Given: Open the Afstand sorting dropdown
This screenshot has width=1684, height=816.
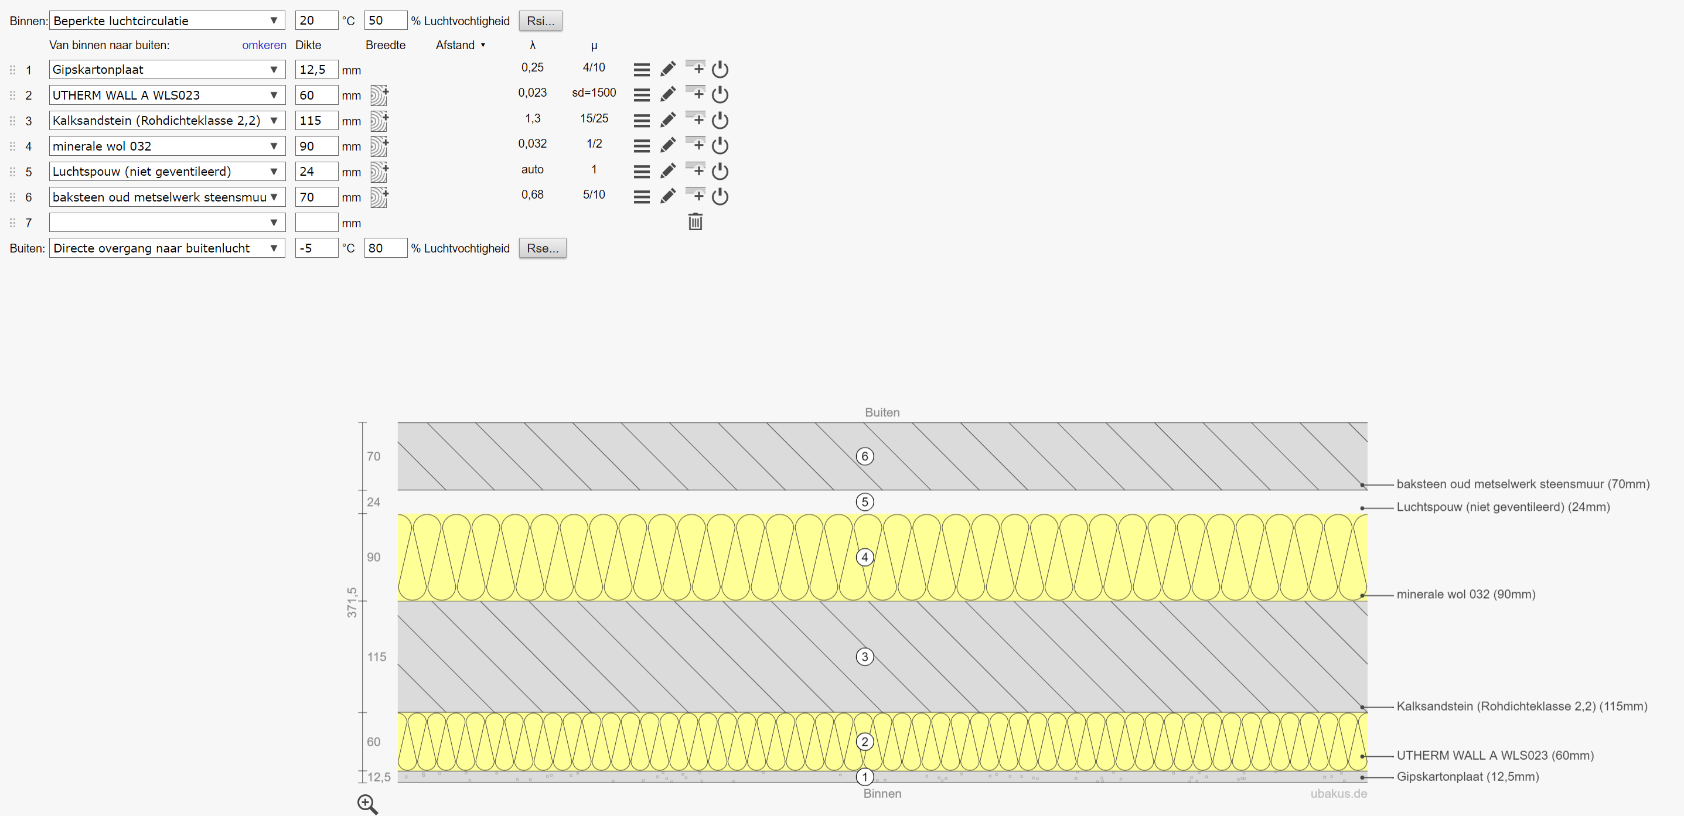Looking at the screenshot, I should (x=461, y=45).
